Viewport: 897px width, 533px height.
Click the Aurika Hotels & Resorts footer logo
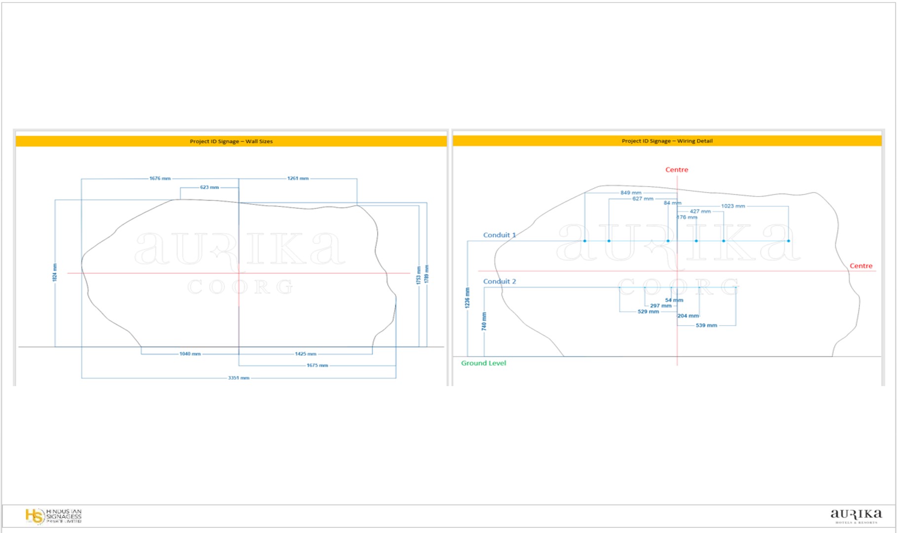tap(856, 516)
